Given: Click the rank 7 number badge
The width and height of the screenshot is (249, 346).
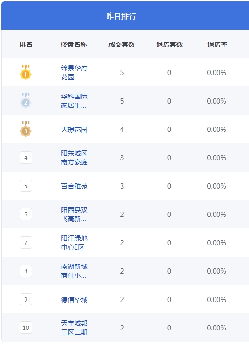Looking at the screenshot, I should [26, 242].
